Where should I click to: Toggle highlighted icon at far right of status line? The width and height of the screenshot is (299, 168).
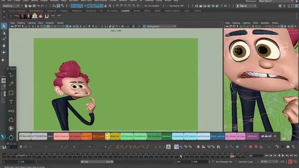297,6
